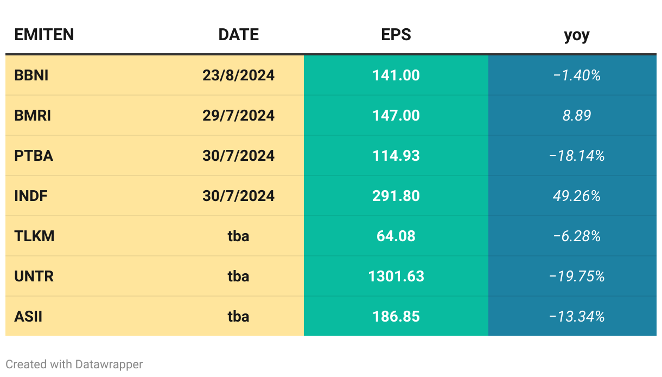Select the −1.40% yoy value
Image resolution: width=662 pixels, height=377 pixels.
click(576, 75)
